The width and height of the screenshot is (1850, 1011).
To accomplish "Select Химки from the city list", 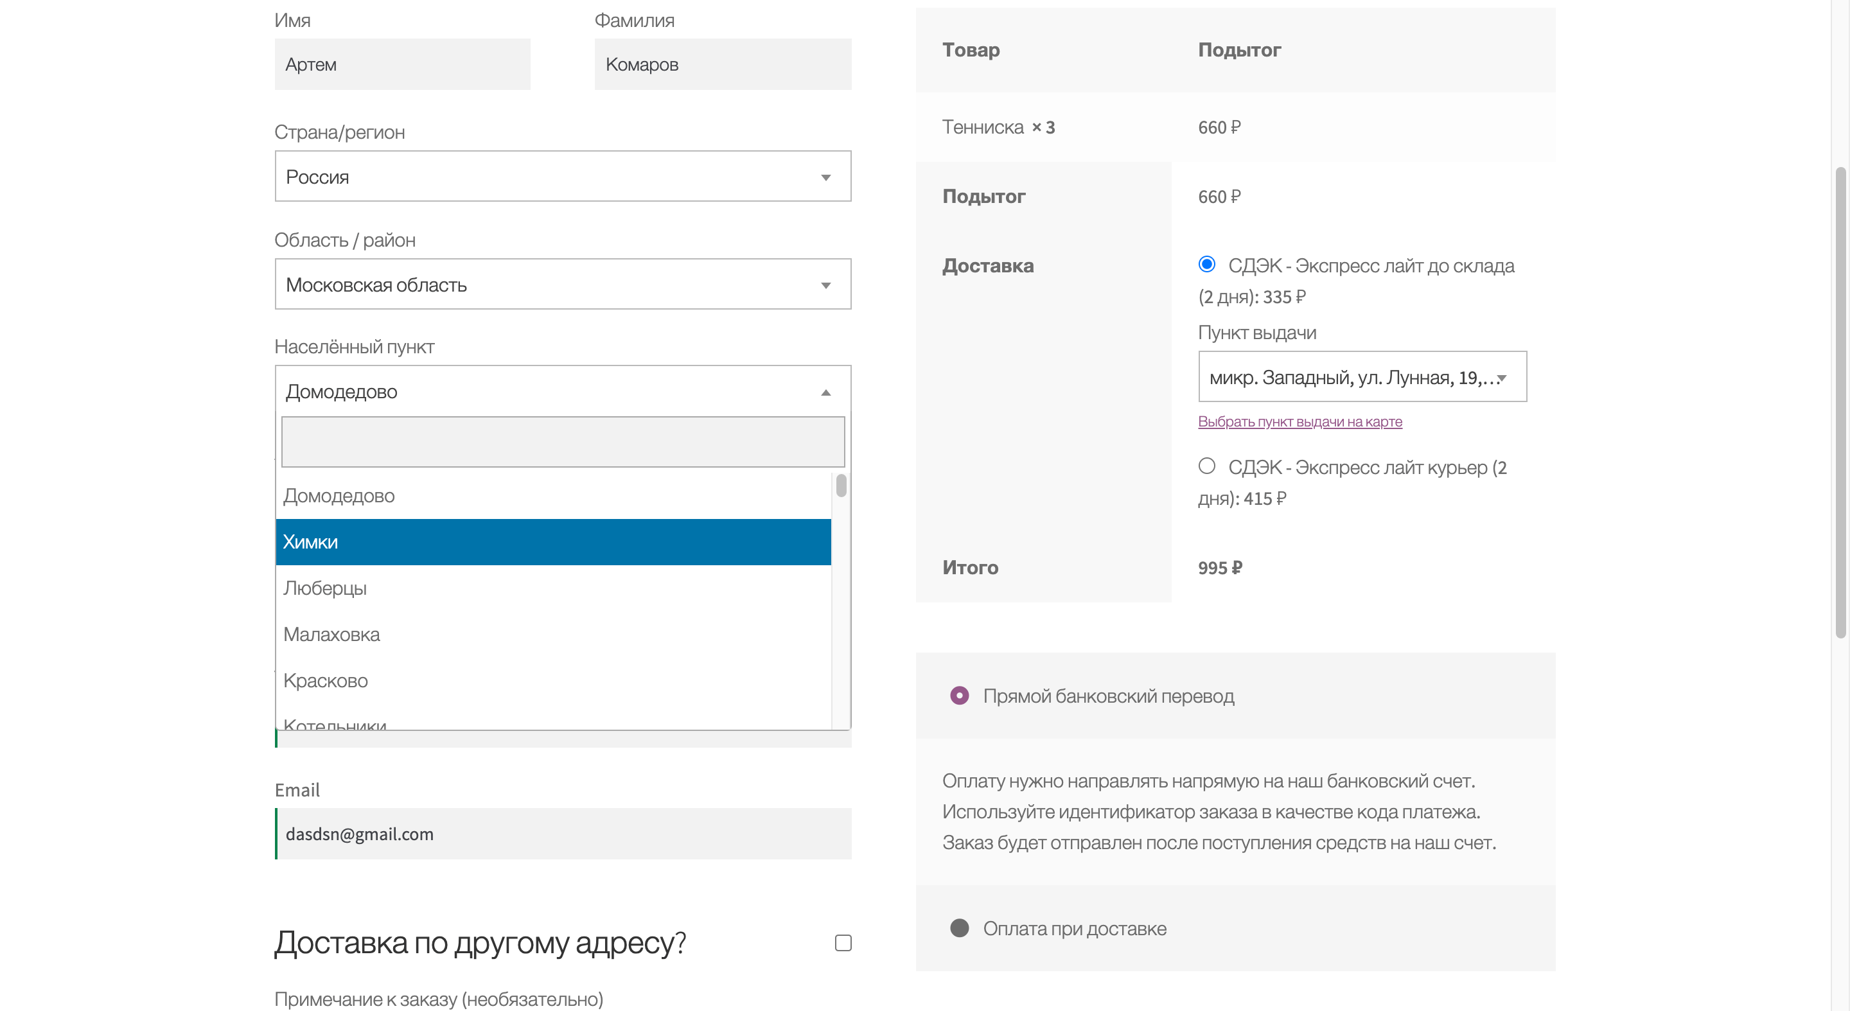I will (553, 541).
